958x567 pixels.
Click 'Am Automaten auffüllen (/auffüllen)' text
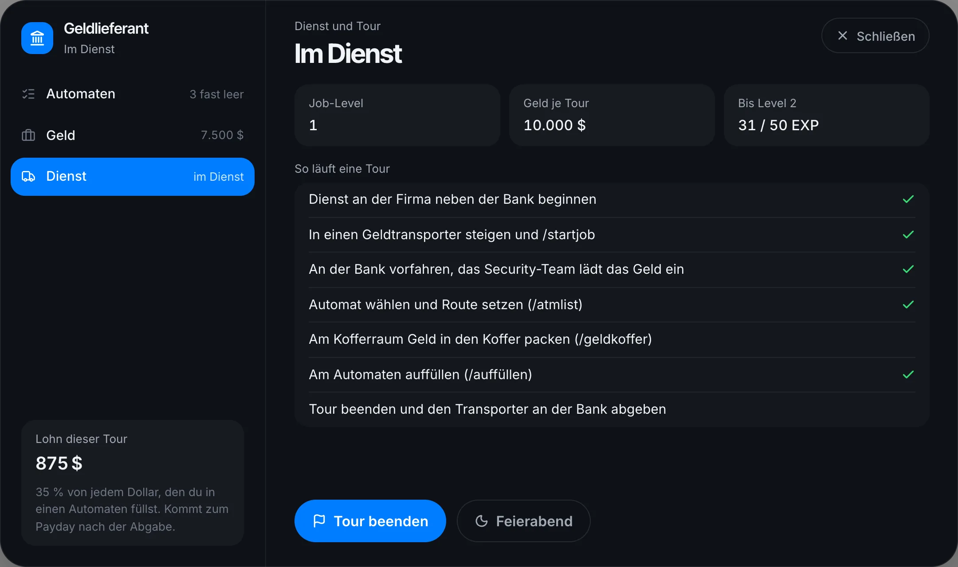click(x=420, y=375)
